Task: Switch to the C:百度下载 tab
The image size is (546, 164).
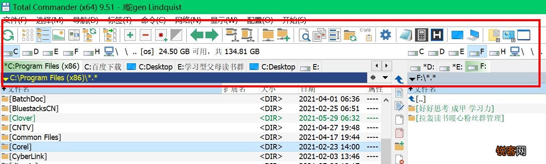Action: tap(103, 67)
